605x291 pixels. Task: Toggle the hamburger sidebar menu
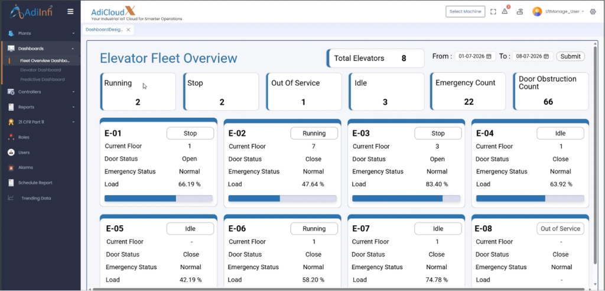(70, 12)
